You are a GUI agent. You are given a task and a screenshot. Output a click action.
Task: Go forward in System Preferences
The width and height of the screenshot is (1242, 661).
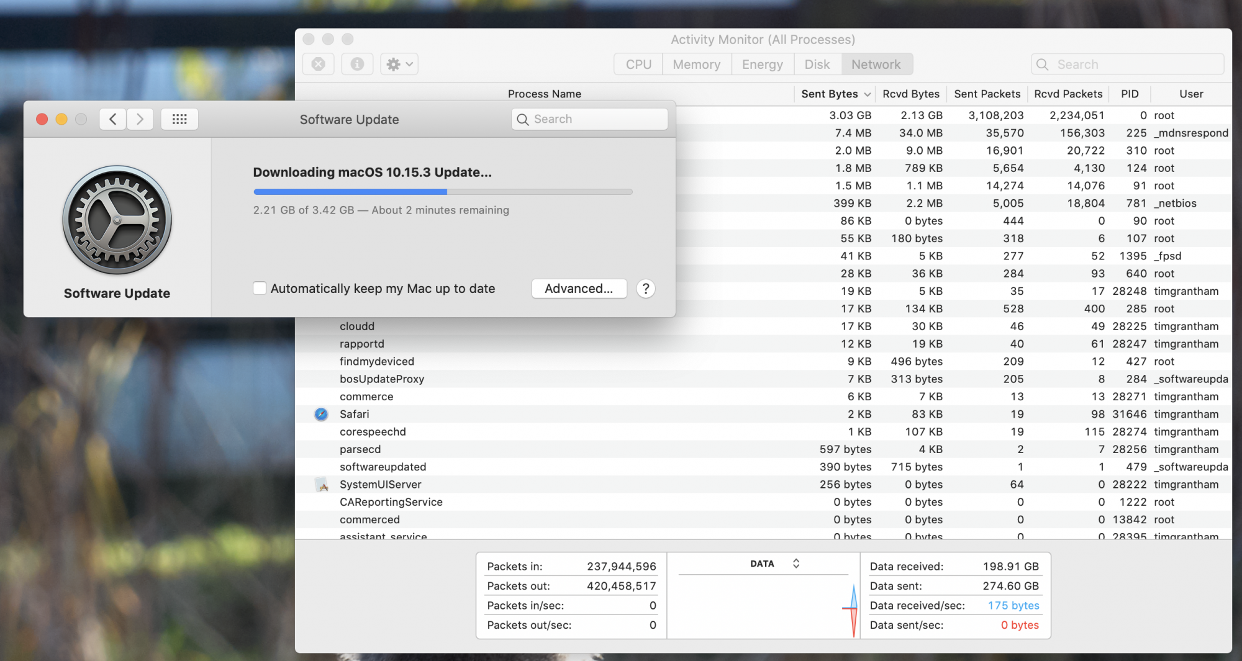(140, 119)
